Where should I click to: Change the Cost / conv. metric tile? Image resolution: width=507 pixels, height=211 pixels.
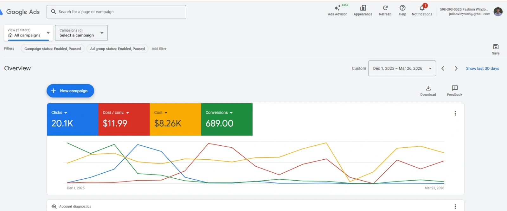(x=116, y=113)
